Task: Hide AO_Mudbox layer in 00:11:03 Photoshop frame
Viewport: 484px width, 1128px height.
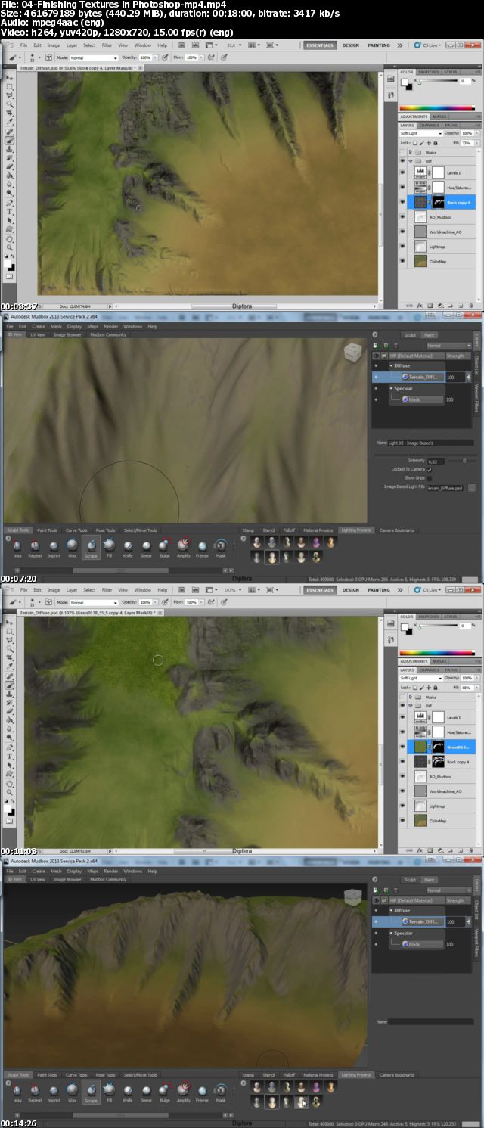Action: coord(402,776)
